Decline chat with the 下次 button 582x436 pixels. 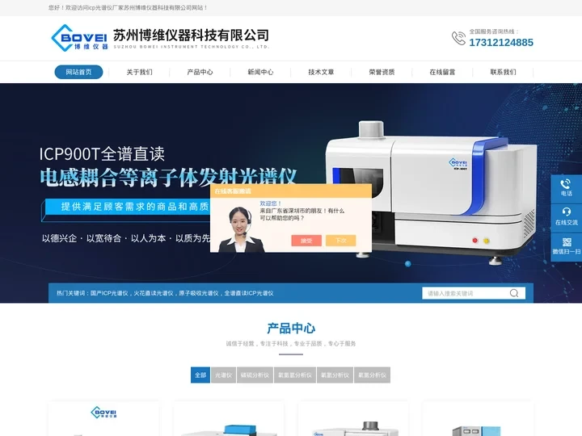(x=341, y=241)
